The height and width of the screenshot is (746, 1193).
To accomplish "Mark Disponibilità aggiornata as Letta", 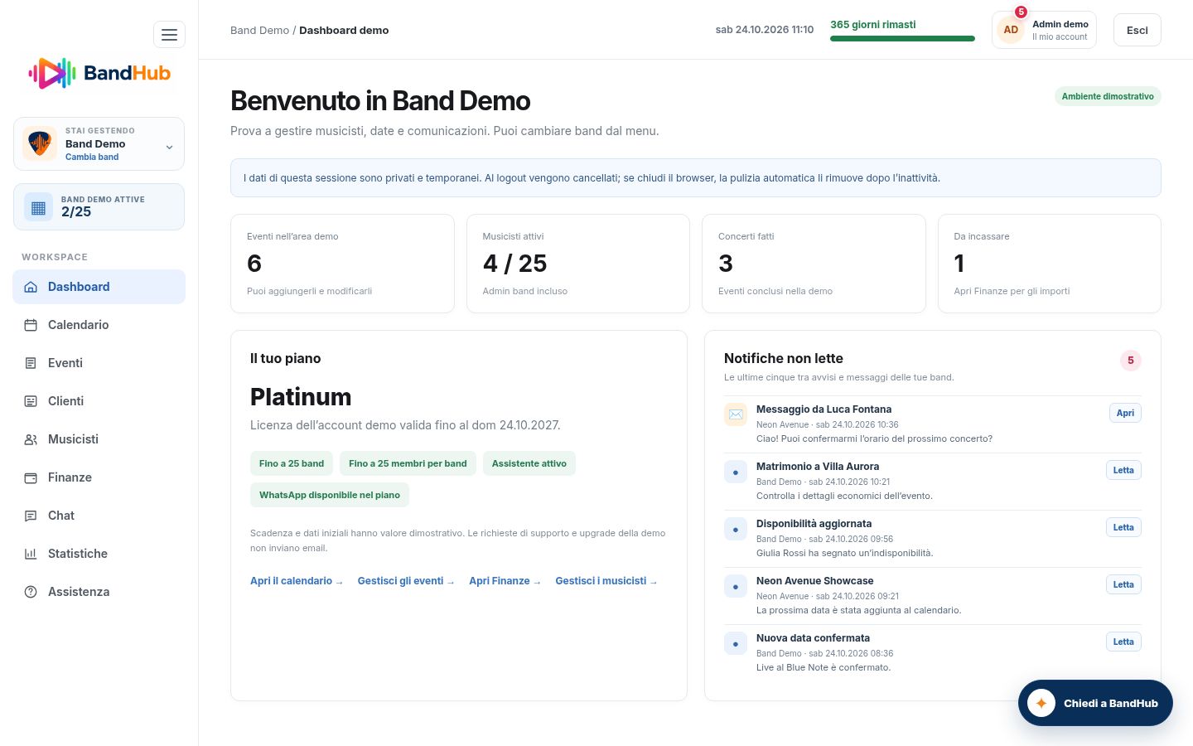I will tap(1123, 527).
